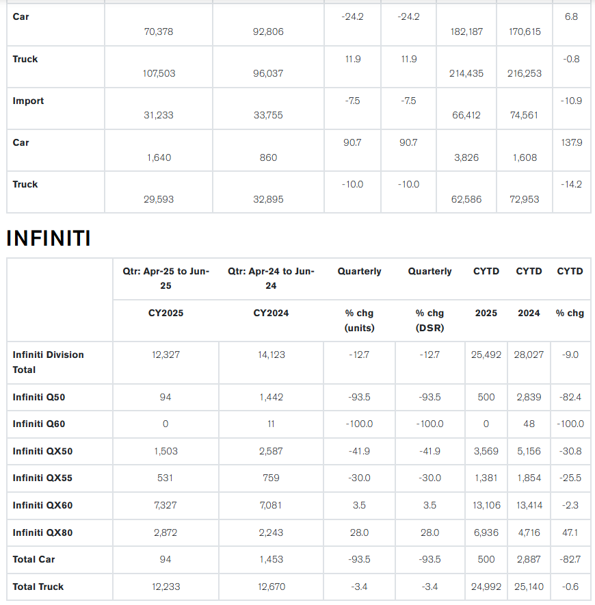The image size is (595, 605).
Task: Select the Infiniti Division Total row label
Action: [48, 362]
